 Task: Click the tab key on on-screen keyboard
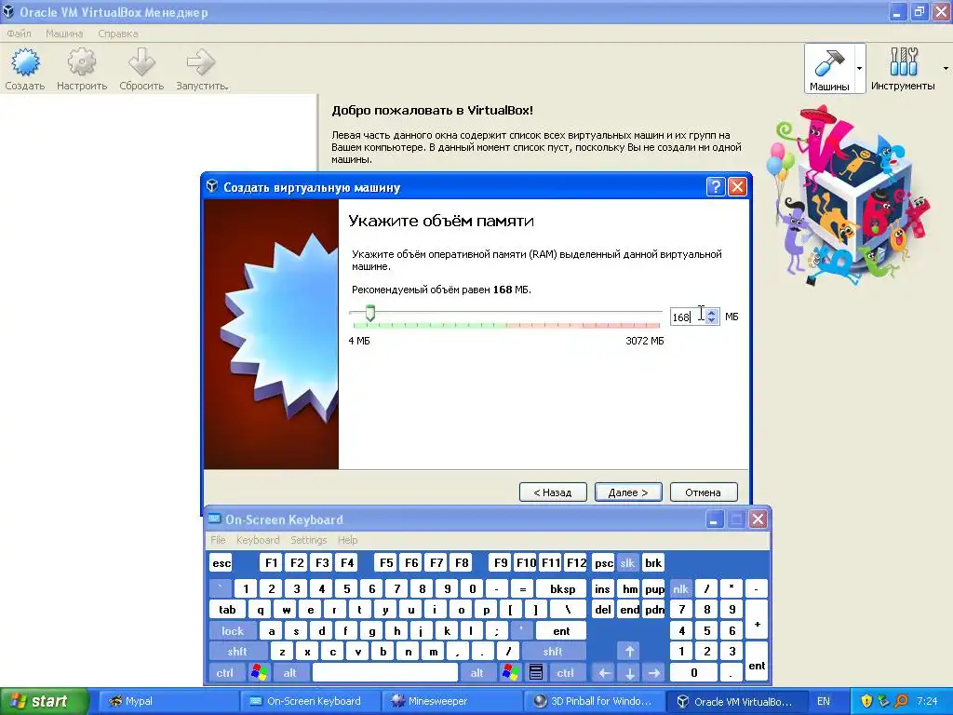pyautogui.click(x=227, y=610)
